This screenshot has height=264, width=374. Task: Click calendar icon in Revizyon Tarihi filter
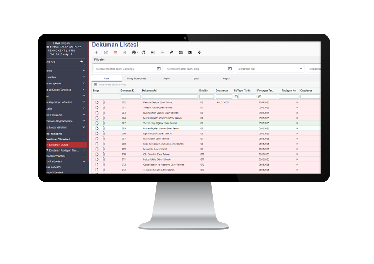(x=260, y=97)
